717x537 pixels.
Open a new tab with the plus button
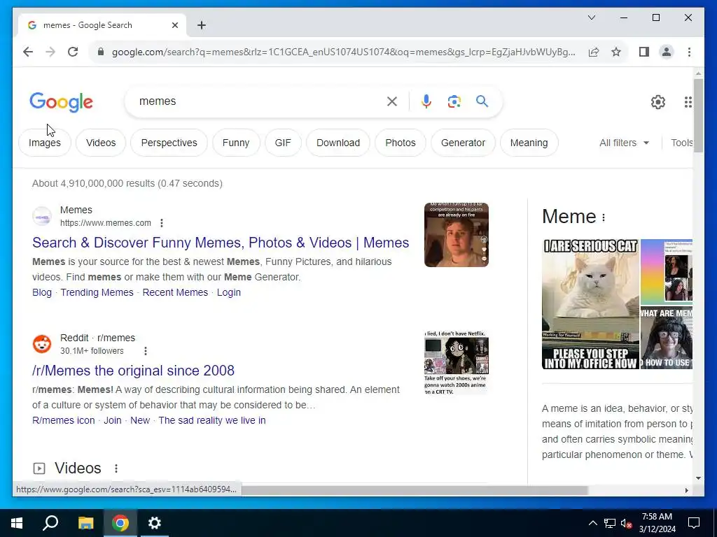click(x=202, y=25)
